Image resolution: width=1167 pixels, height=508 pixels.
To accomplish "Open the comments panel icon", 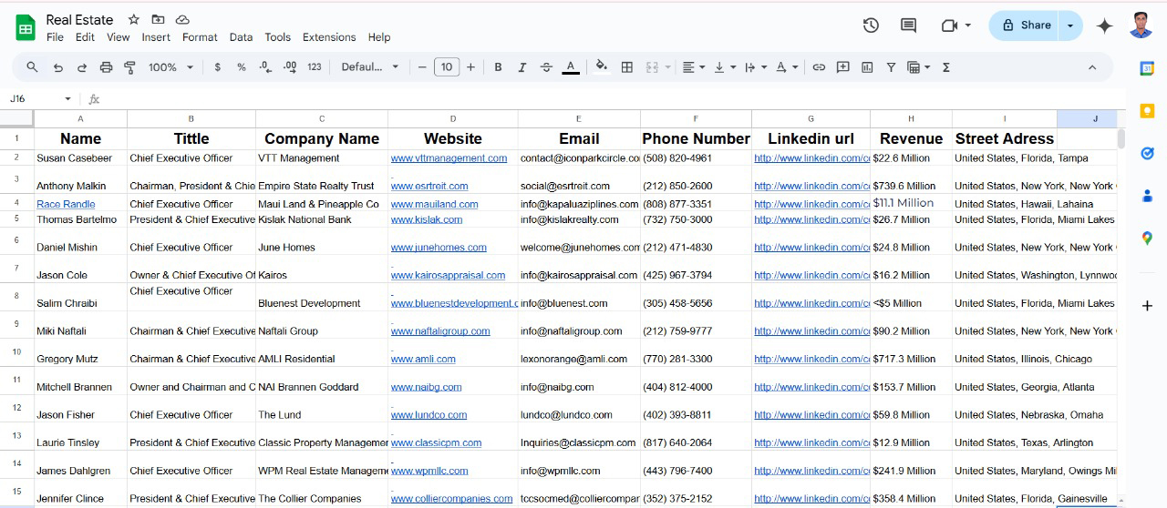I will click(908, 25).
